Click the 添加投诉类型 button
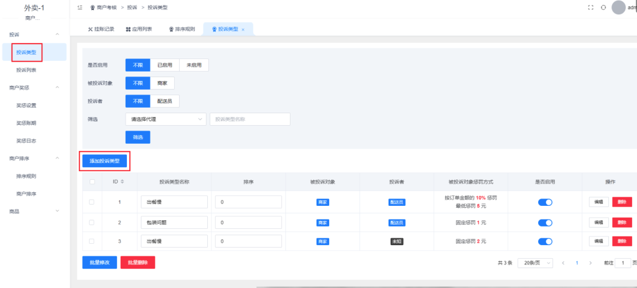Screen dimensions: 637x288 [105, 161]
